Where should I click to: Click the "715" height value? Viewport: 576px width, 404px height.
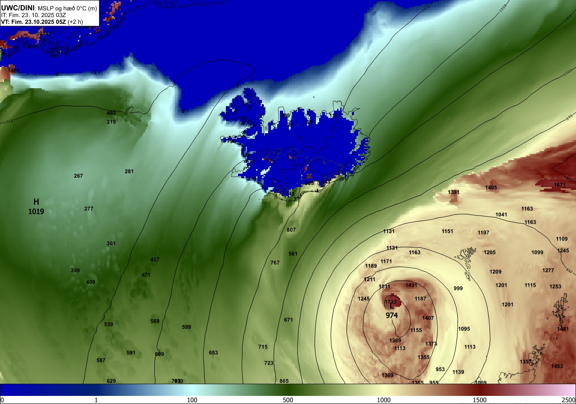263,347
